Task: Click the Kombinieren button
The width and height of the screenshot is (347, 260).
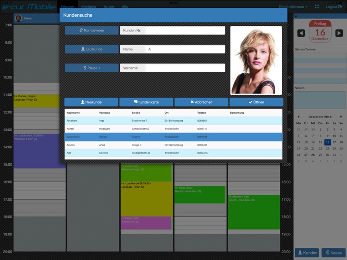Action: (92, 31)
